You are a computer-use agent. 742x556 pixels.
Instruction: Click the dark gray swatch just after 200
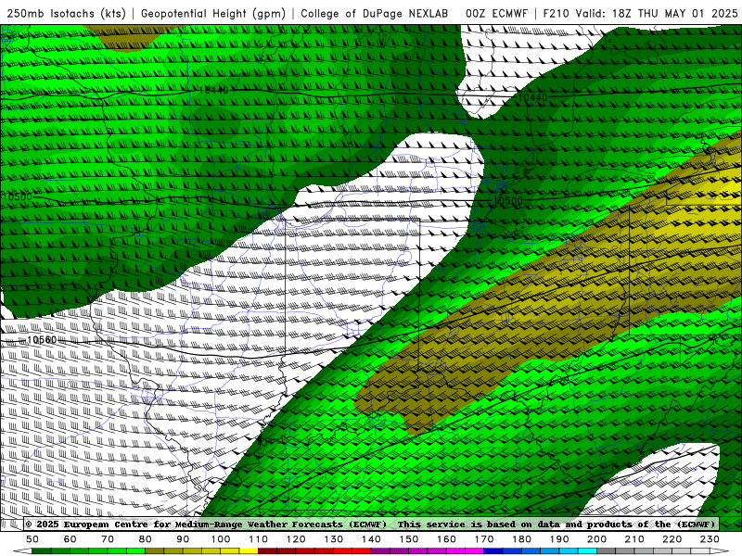607,551
